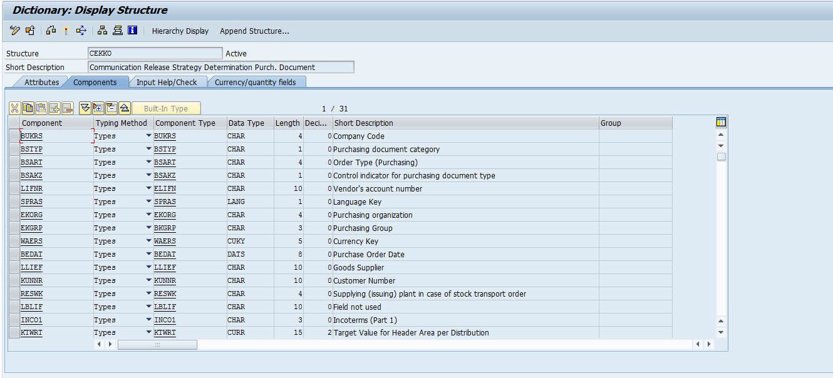Open table column configuration icon
833x378 pixels.
click(721, 122)
